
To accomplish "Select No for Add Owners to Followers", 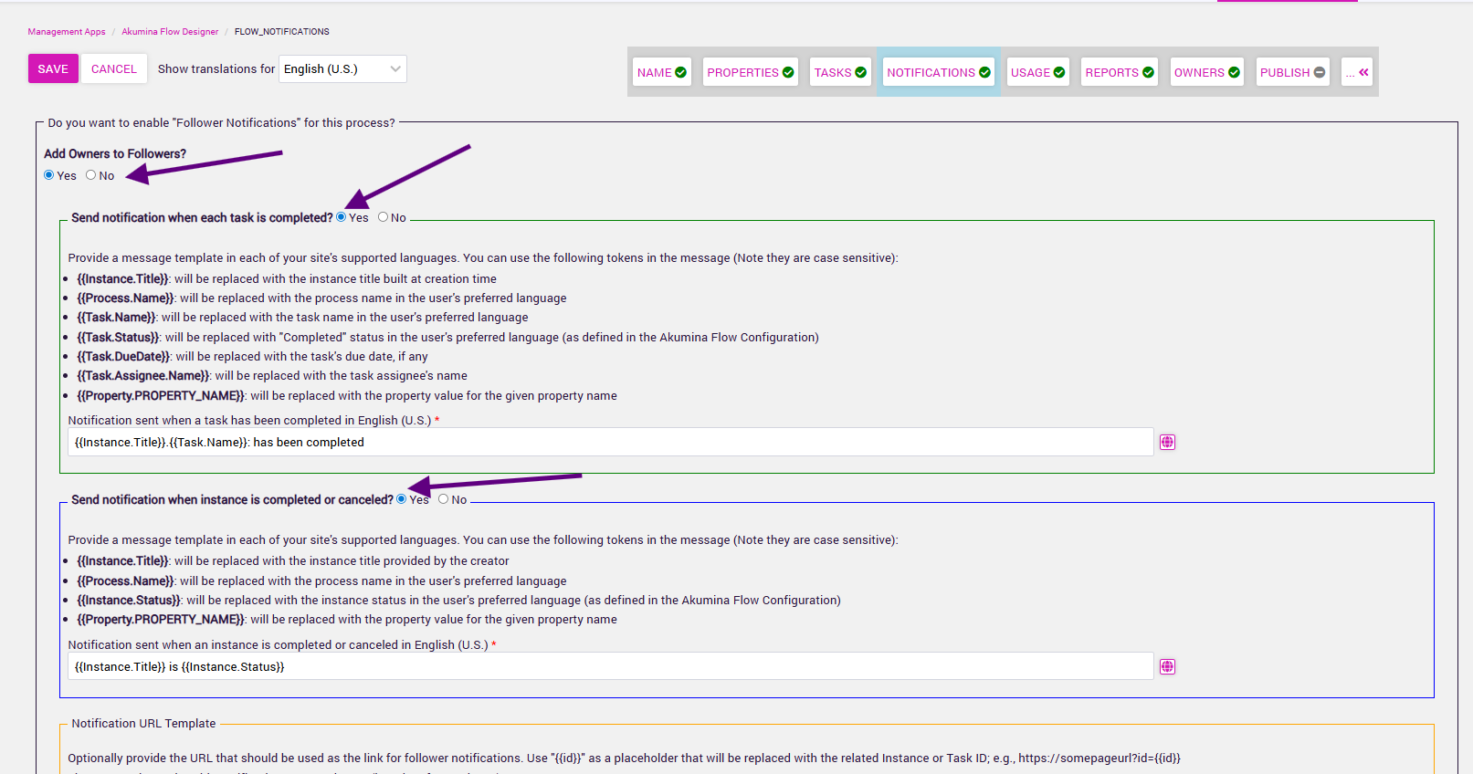I will [x=91, y=175].
